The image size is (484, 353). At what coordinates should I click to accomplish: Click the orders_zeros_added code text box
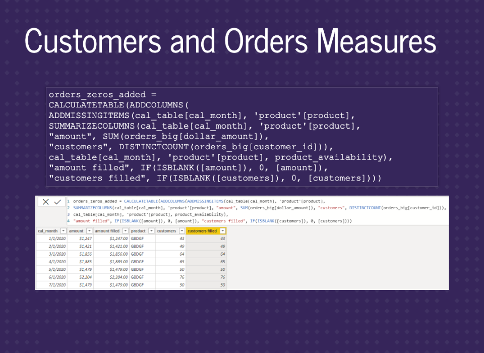241,137
